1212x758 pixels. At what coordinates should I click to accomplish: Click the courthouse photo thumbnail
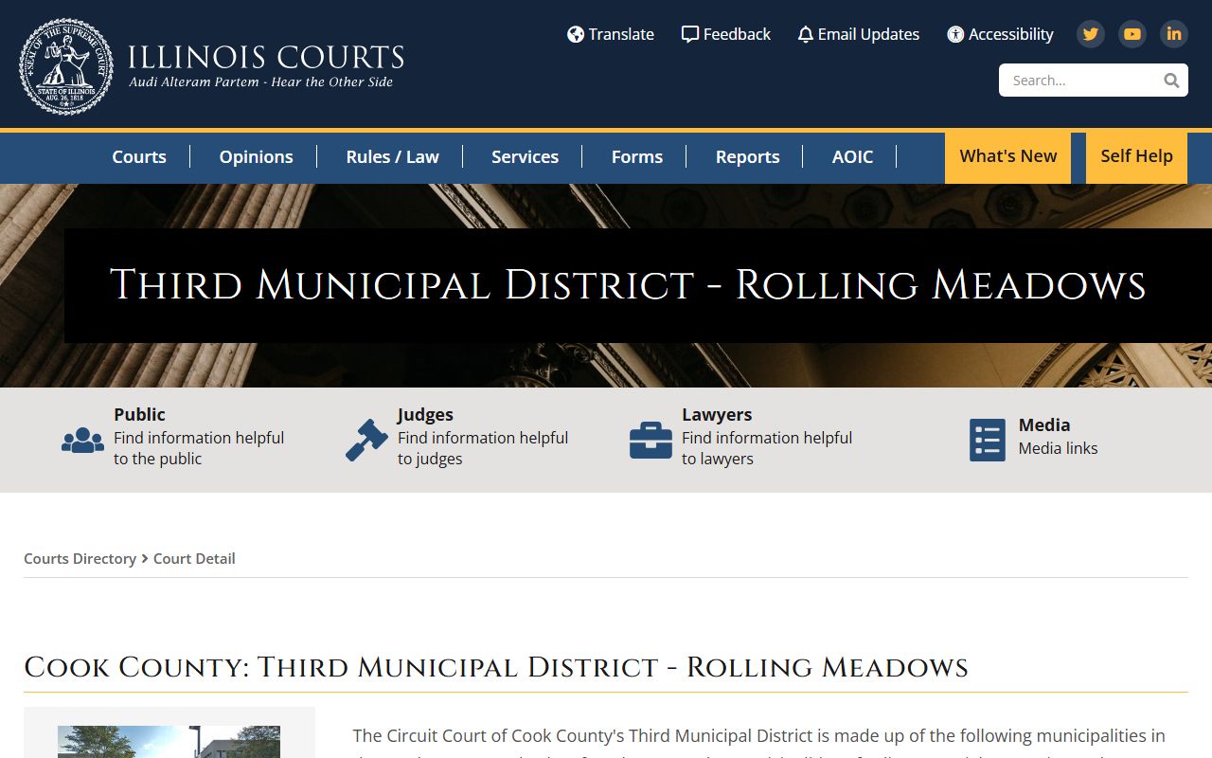coord(169,742)
